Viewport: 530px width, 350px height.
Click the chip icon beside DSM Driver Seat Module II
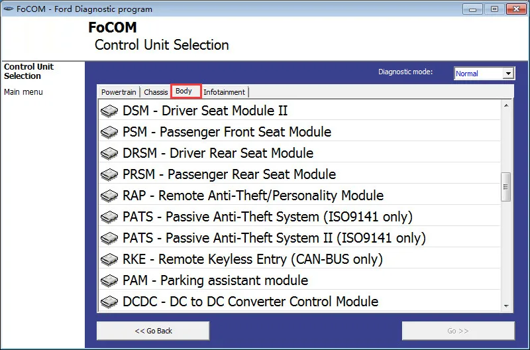click(x=109, y=111)
